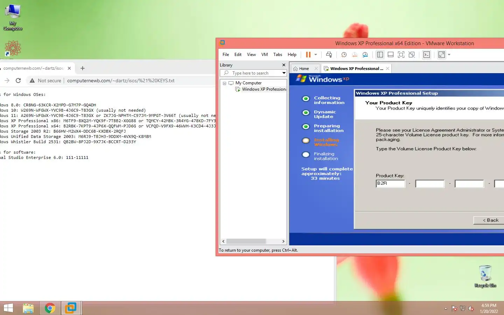Open the Help menu in VMware

(x=292, y=55)
